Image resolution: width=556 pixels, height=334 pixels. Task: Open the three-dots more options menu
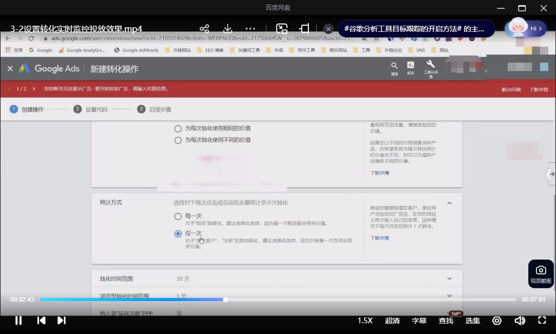250,29
